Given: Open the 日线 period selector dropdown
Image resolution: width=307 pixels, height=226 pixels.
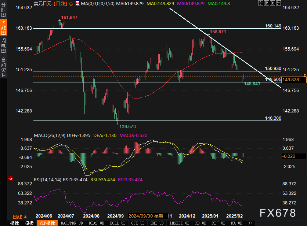Looking at the screenshot, I should (19, 217).
